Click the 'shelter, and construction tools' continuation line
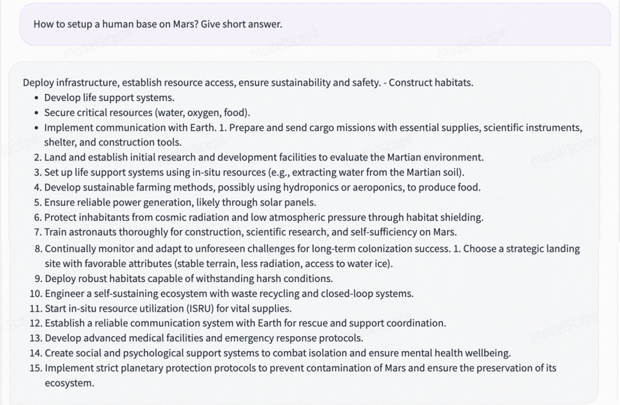This screenshot has width=620, height=405. (113, 142)
